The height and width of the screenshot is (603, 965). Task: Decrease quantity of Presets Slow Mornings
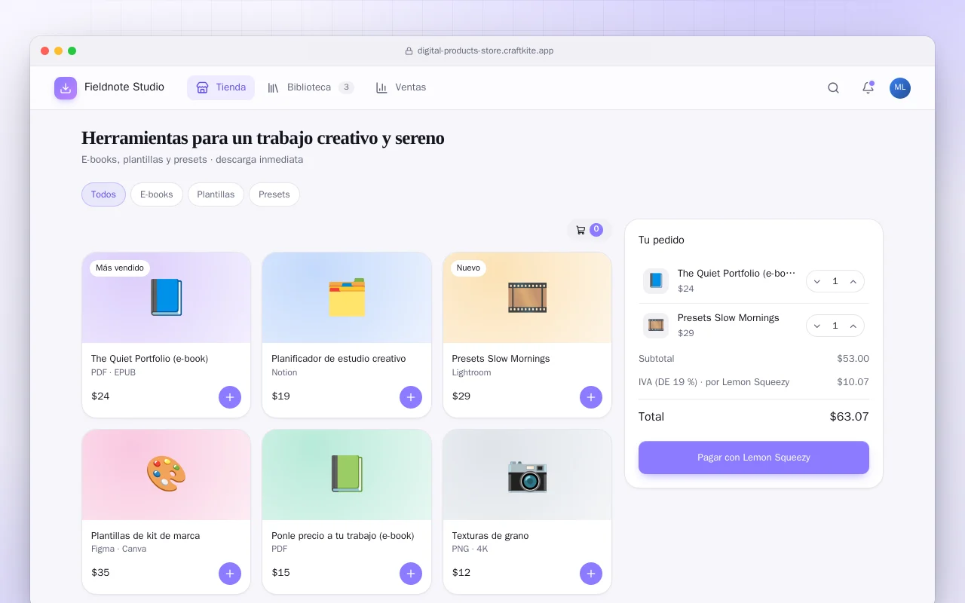(817, 326)
